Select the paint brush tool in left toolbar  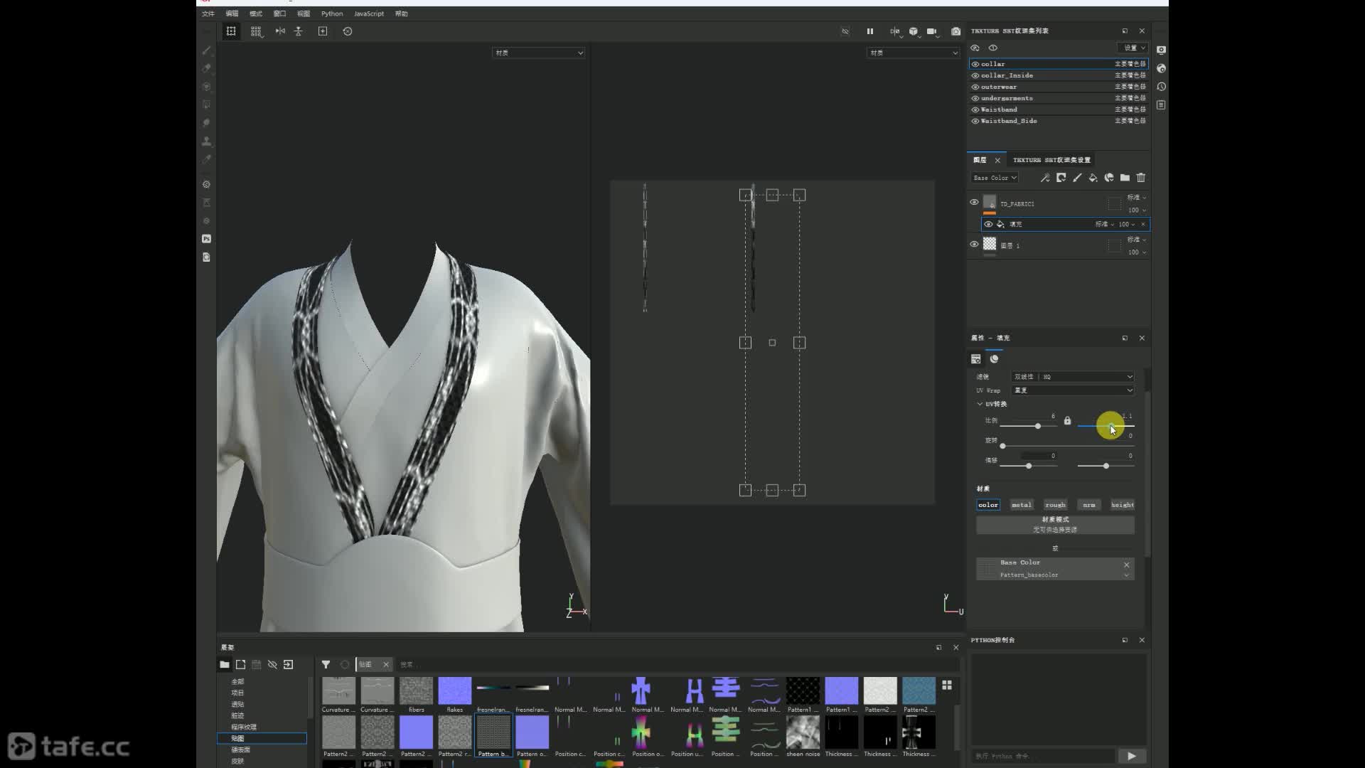206,50
